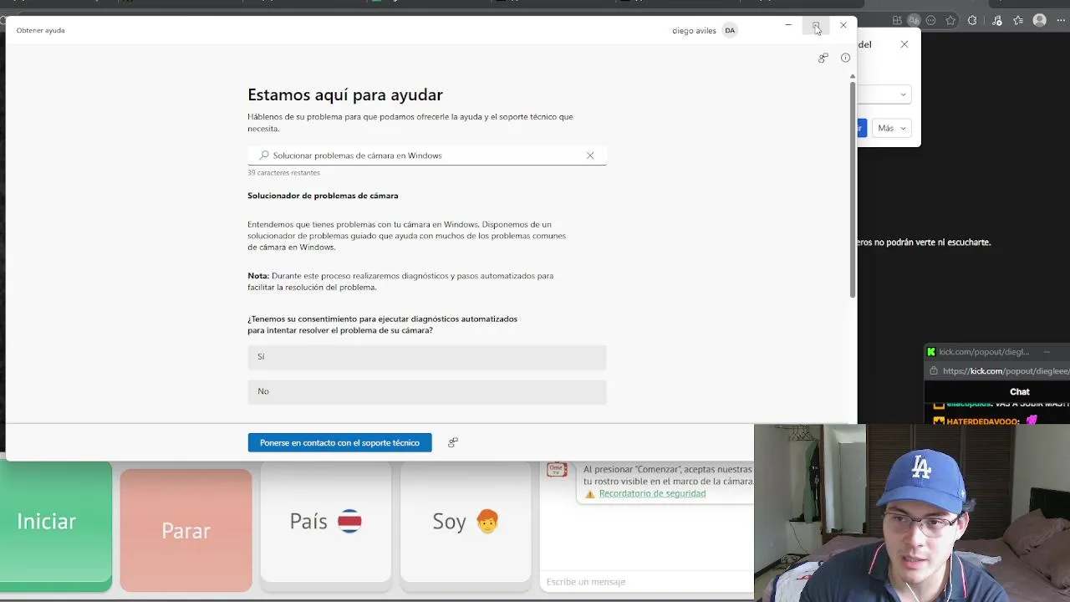1070x602 pixels.
Task: Click the diego aviles account name
Action: coord(694,31)
